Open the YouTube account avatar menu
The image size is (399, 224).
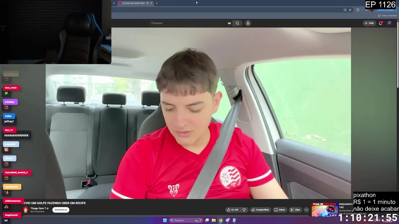389,23
